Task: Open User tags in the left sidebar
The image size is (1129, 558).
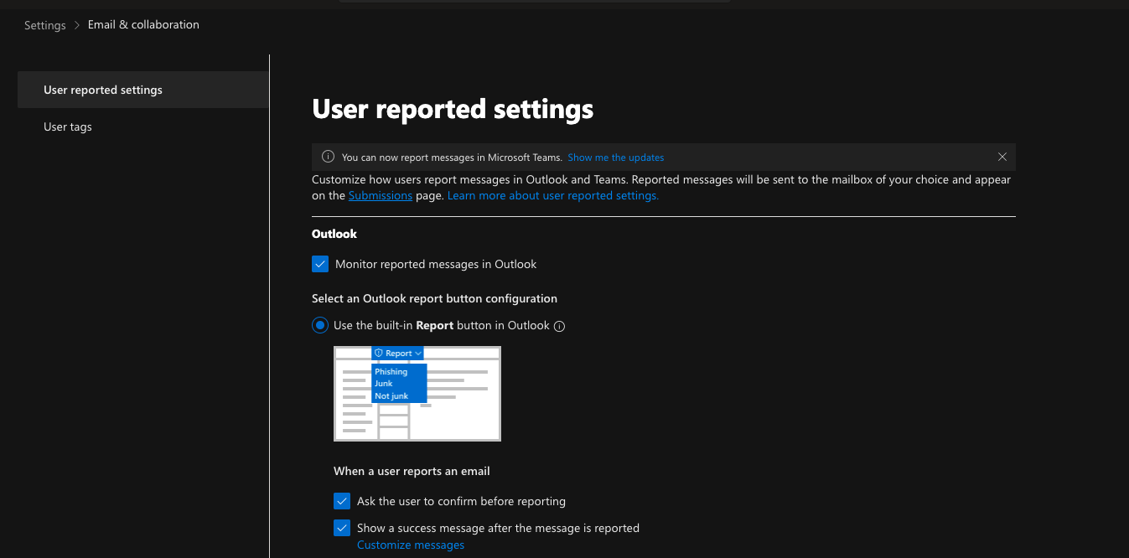Action: click(x=68, y=127)
